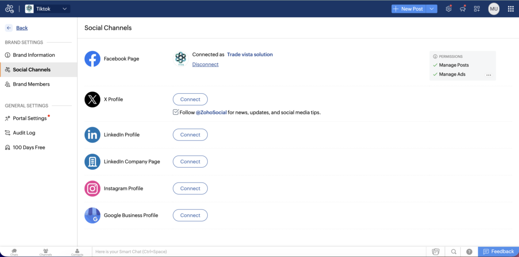The width and height of the screenshot is (519, 257).
Task: Uncheck the Follow @ZohoSocial checkbox
Action: 176,112
